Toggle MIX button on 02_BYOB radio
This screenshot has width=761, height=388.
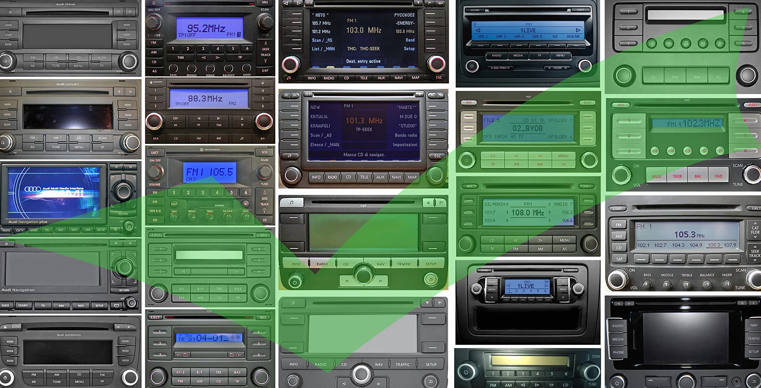tap(469, 103)
